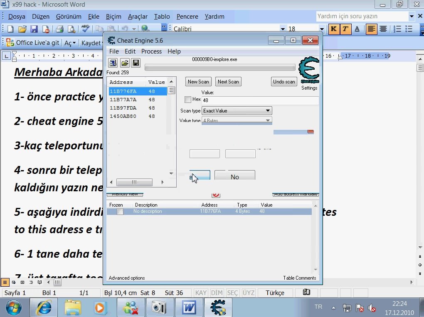
Task: Toggle DİM indicator in Word status bar
Action: click(x=217, y=293)
